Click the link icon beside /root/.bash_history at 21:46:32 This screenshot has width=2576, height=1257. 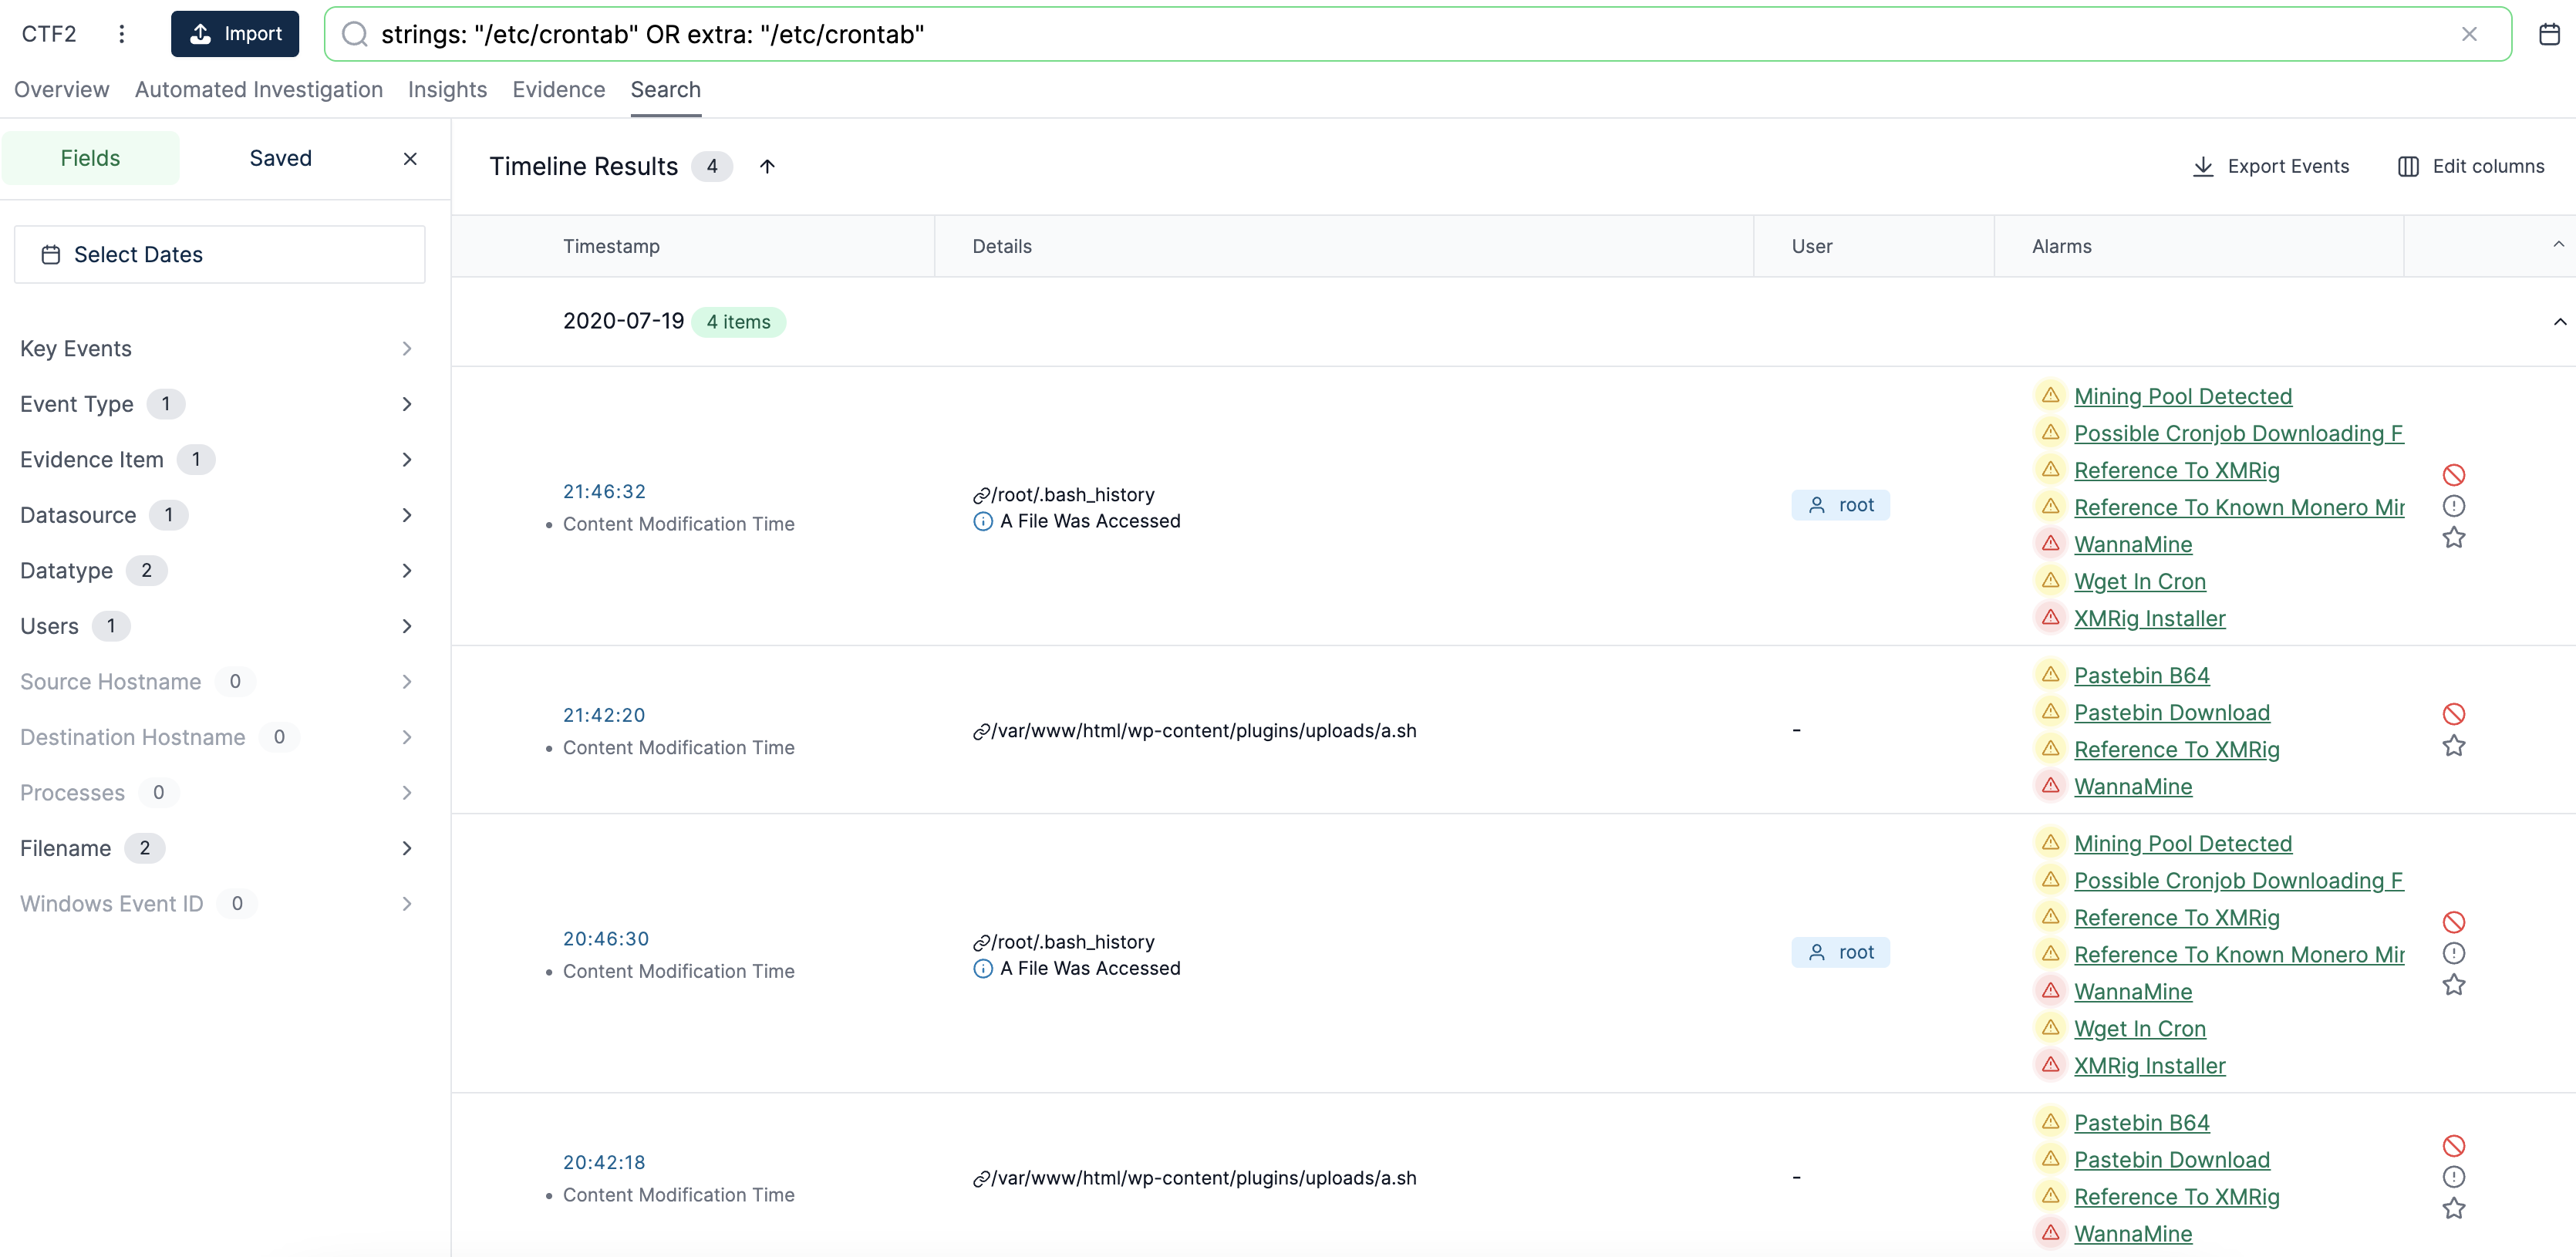tap(981, 496)
